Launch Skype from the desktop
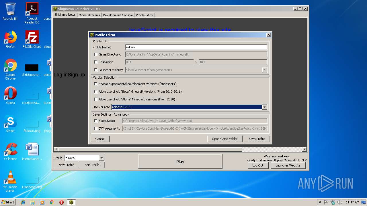 [10, 124]
